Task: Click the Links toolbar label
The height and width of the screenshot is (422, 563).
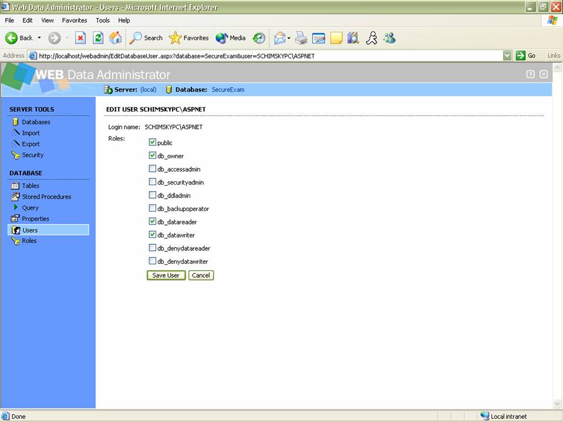Action: 554,56
